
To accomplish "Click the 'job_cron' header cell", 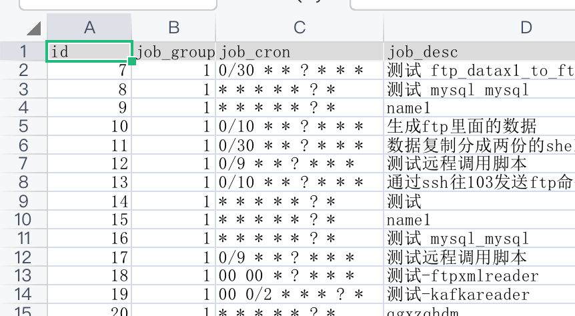I will [x=300, y=51].
